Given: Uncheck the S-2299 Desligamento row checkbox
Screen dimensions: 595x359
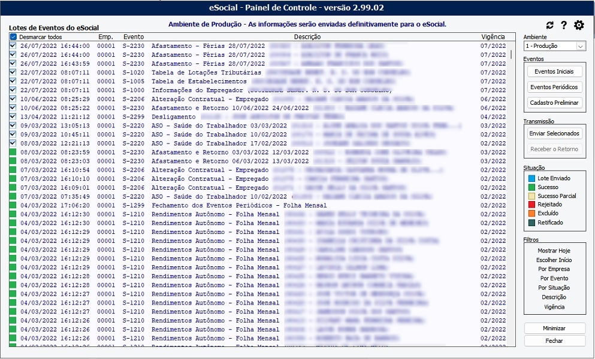Looking at the screenshot, I should coord(13,117).
